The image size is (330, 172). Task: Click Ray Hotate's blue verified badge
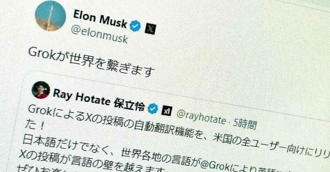point(153,108)
